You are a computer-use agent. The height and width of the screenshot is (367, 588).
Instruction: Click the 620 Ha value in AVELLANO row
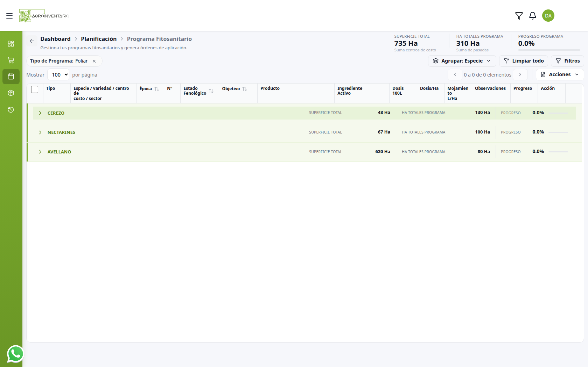point(383,152)
